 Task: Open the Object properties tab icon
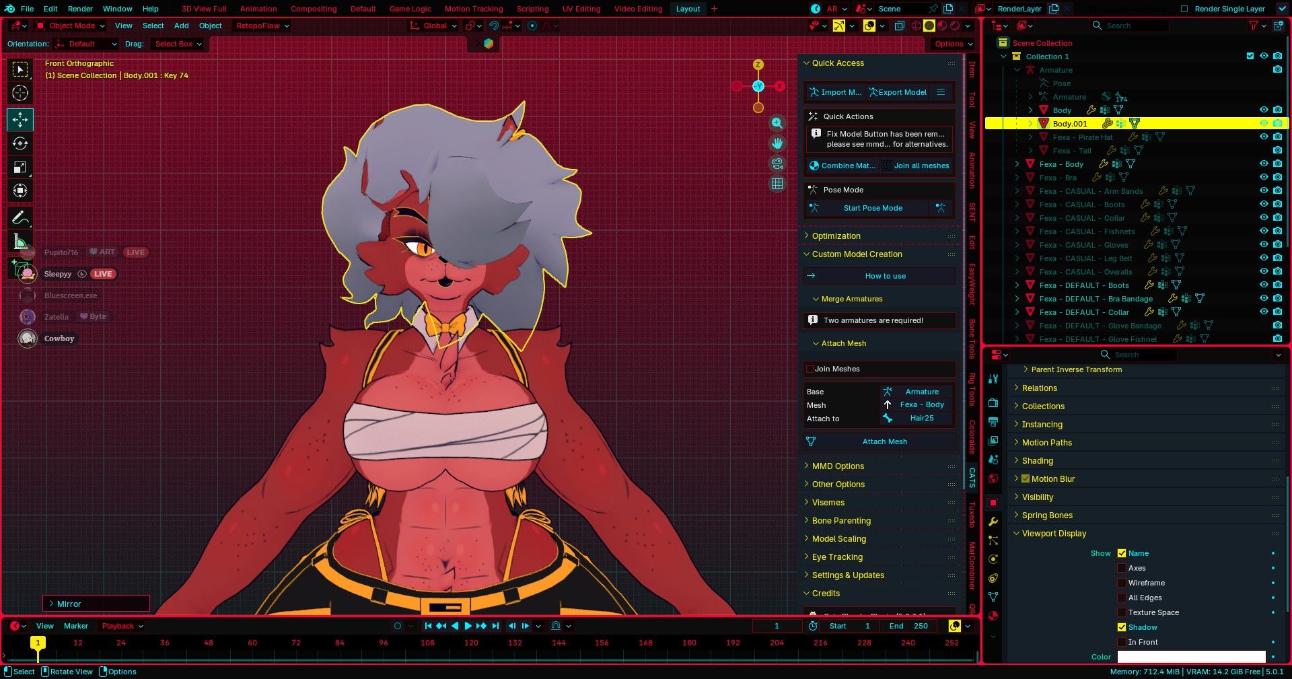993,503
